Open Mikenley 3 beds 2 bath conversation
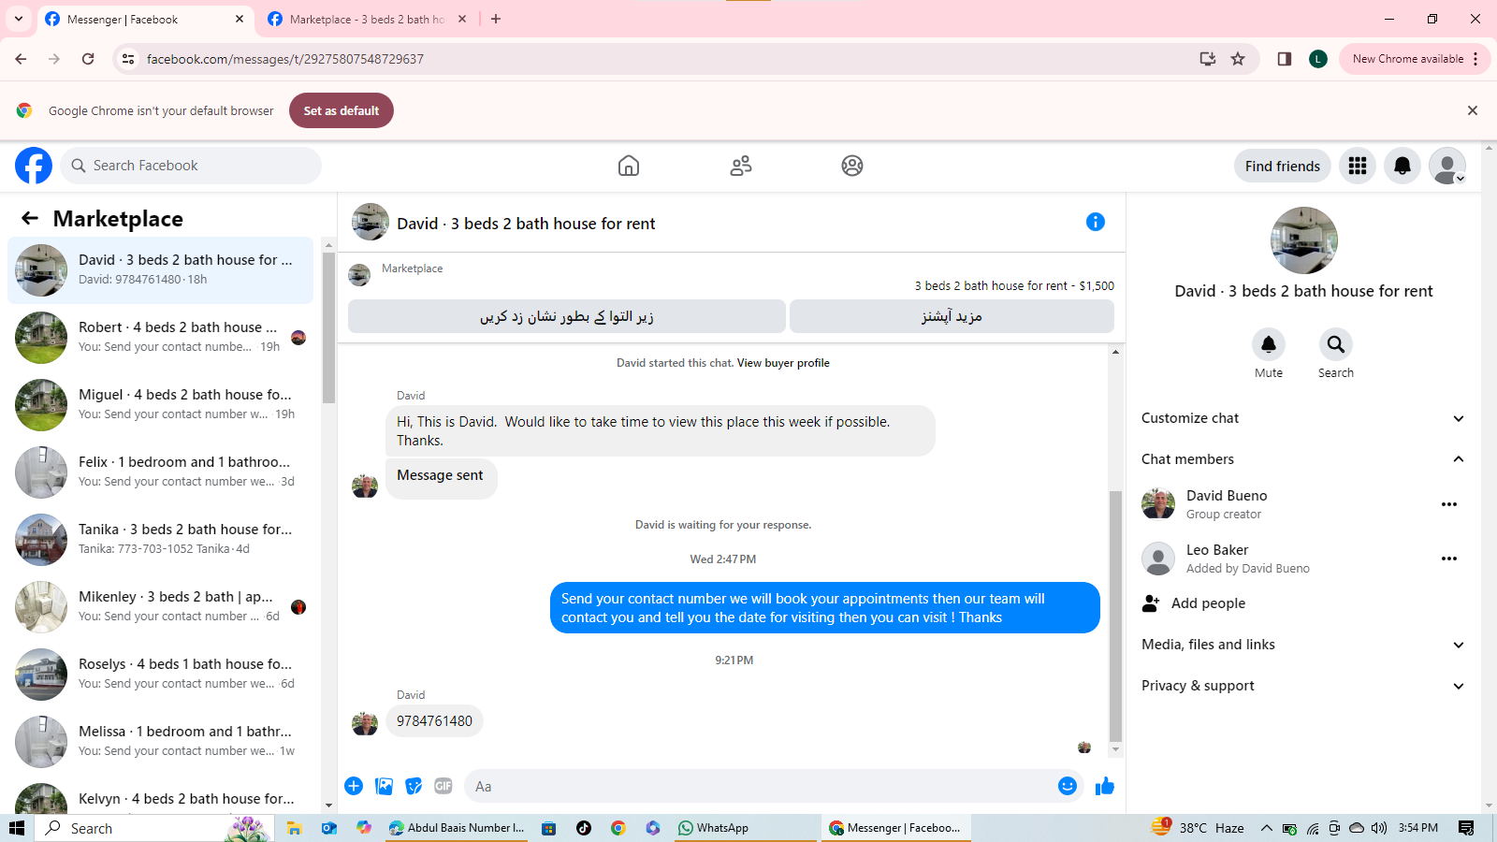Screen dimensions: 1497x842 pos(161,606)
